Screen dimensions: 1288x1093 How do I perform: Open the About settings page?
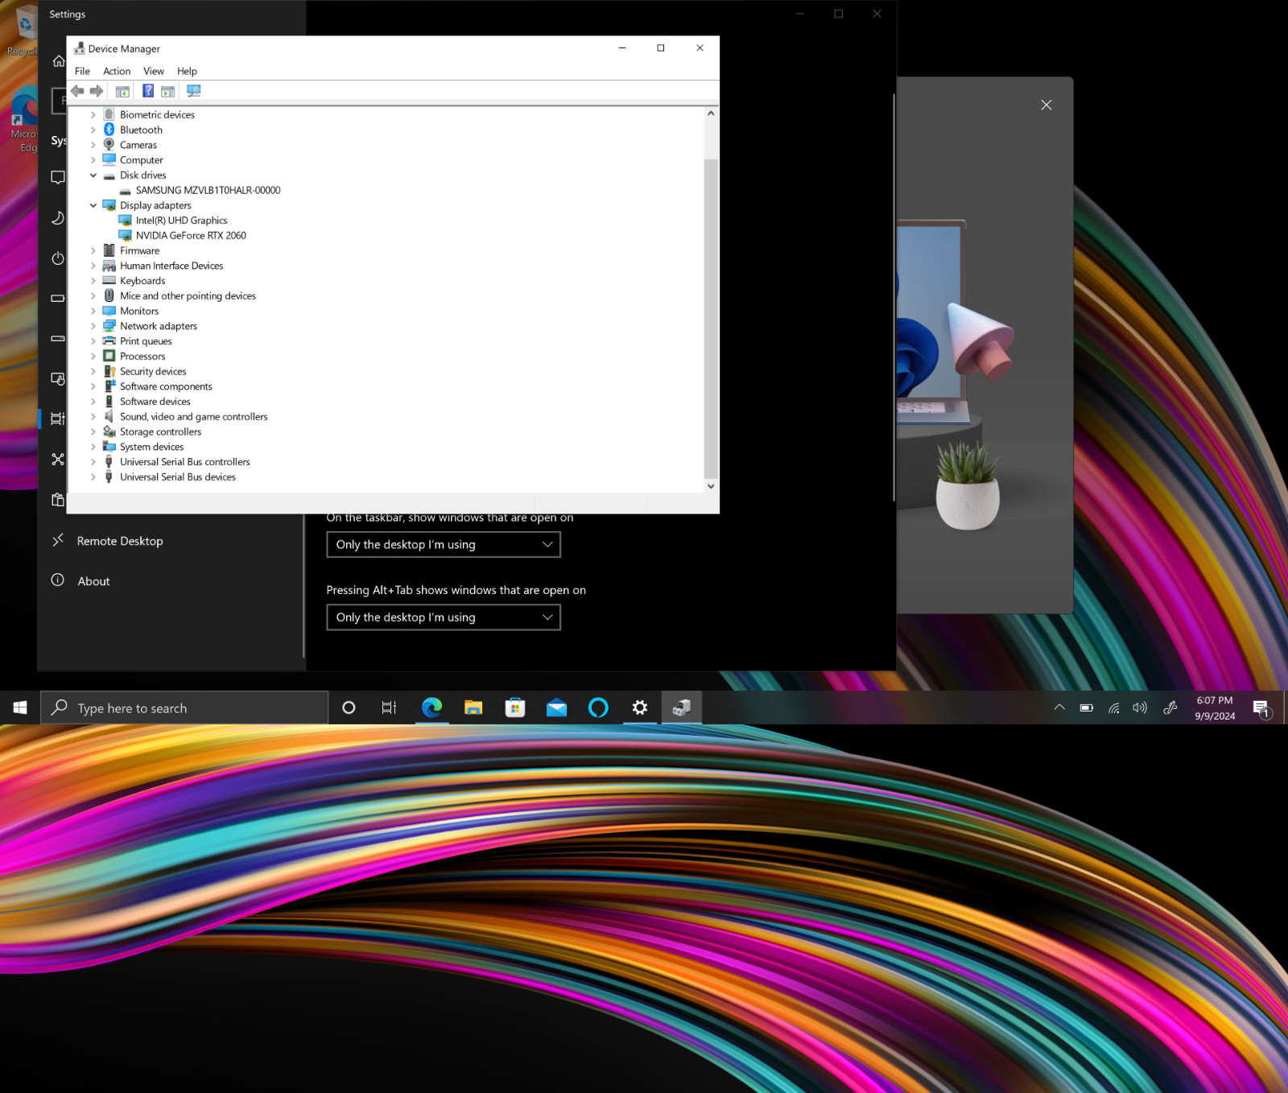click(93, 581)
